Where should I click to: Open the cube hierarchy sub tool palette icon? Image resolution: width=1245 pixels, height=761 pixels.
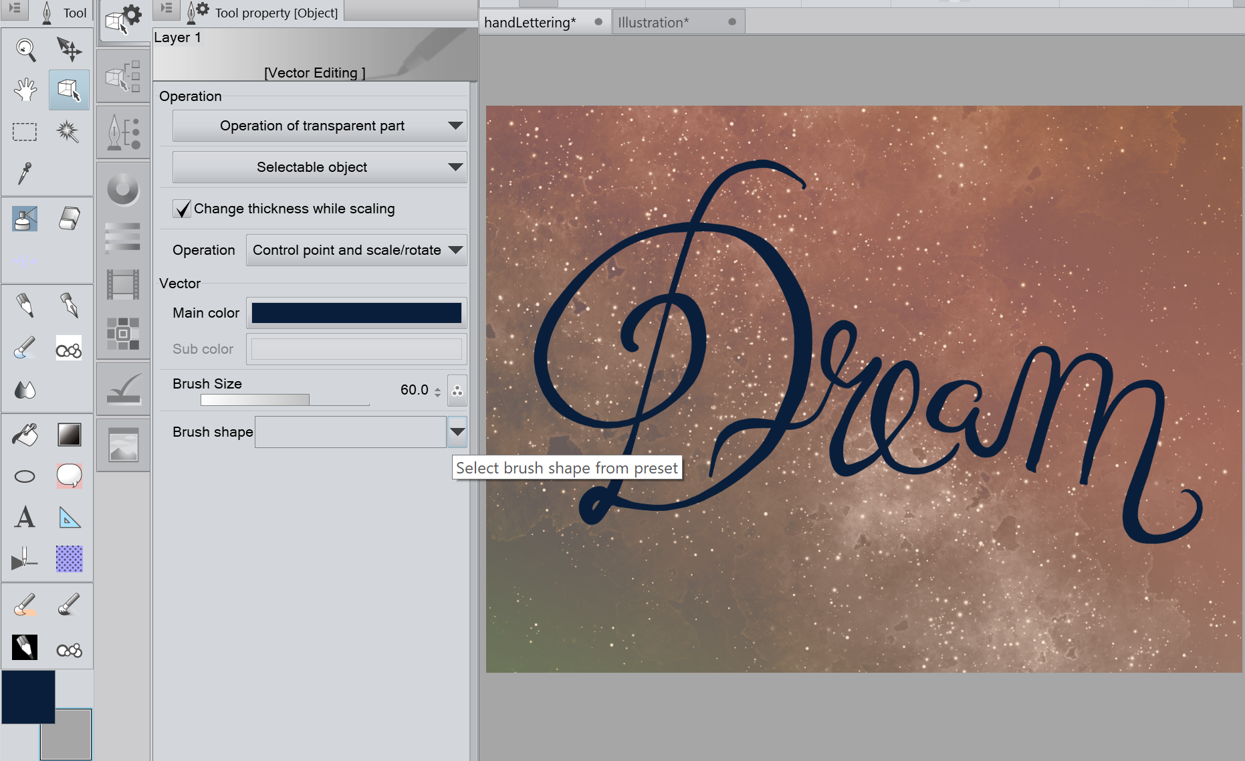(x=123, y=76)
